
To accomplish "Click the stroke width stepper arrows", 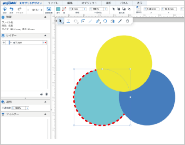I will point(70,9).
